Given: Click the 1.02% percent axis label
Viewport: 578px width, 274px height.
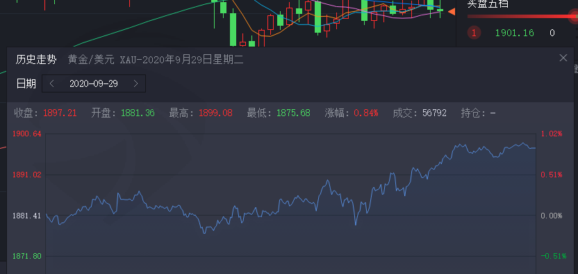Looking at the screenshot, I should [x=552, y=134].
